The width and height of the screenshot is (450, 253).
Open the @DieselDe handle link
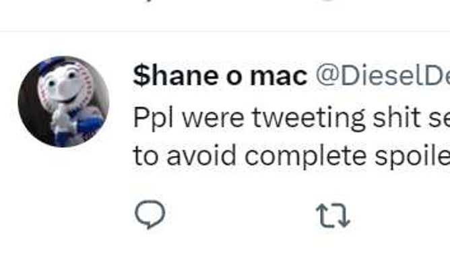383,76
